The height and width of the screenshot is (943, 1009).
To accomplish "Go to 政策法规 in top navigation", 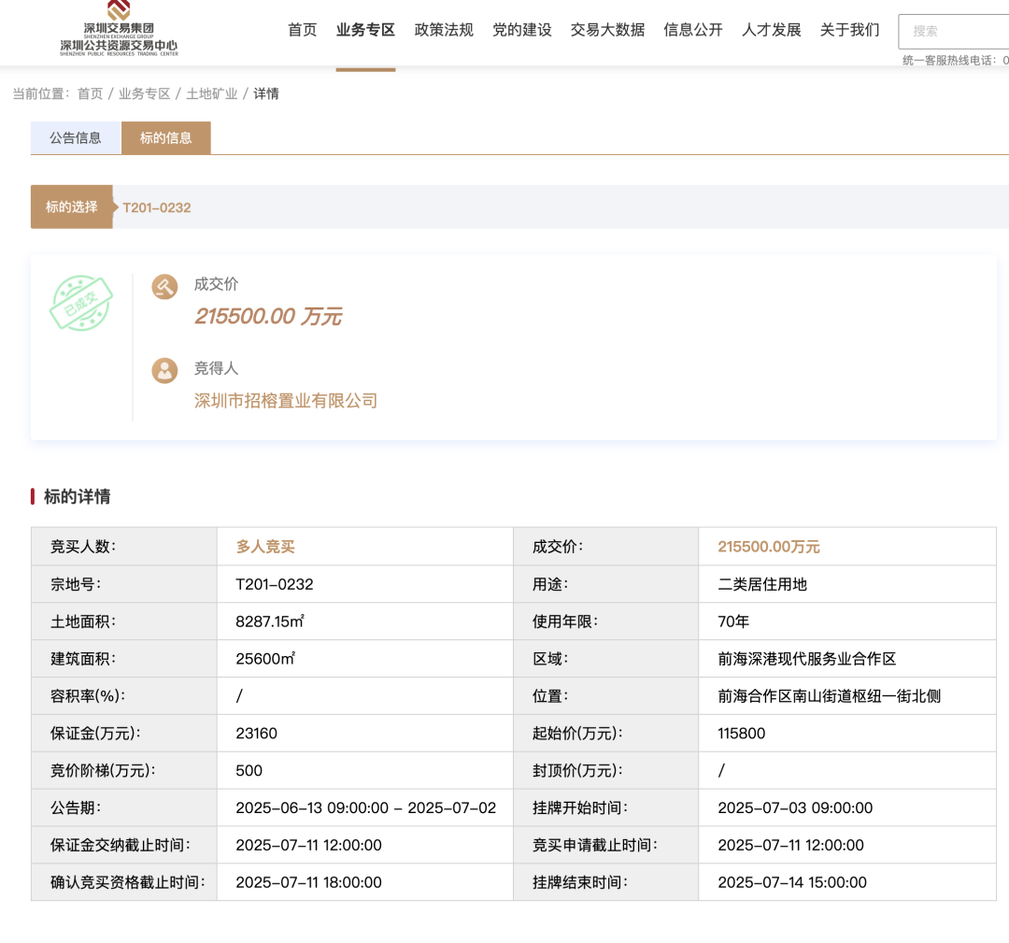I will [444, 30].
